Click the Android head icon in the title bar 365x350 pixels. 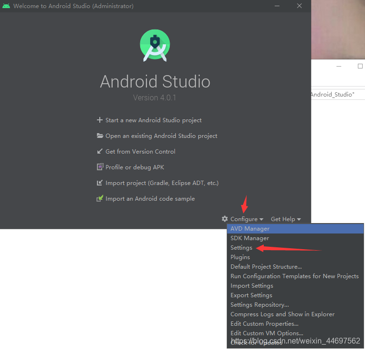click(x=6, y=6)
